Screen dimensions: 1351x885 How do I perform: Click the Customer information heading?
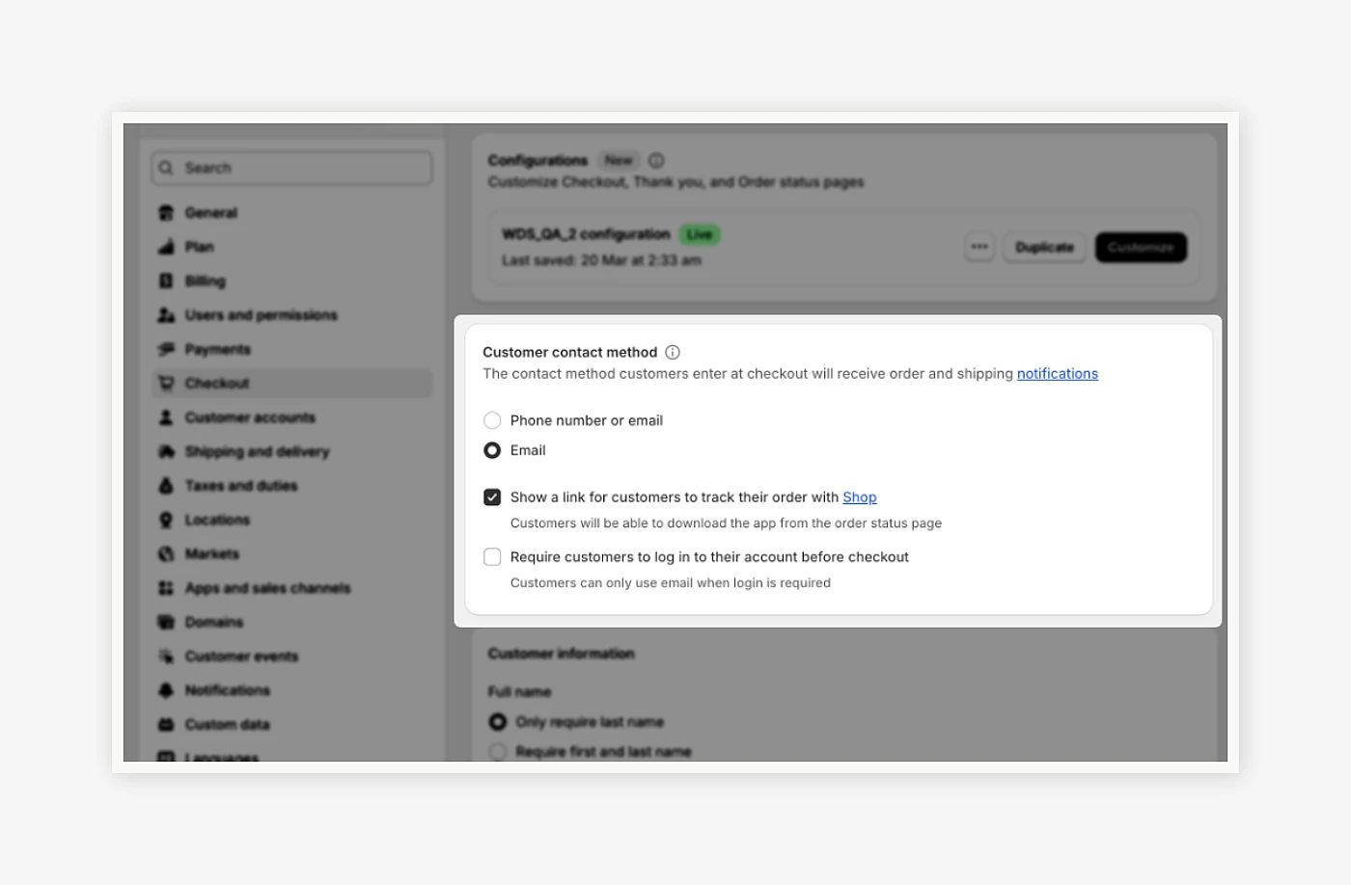coord(562,654)
